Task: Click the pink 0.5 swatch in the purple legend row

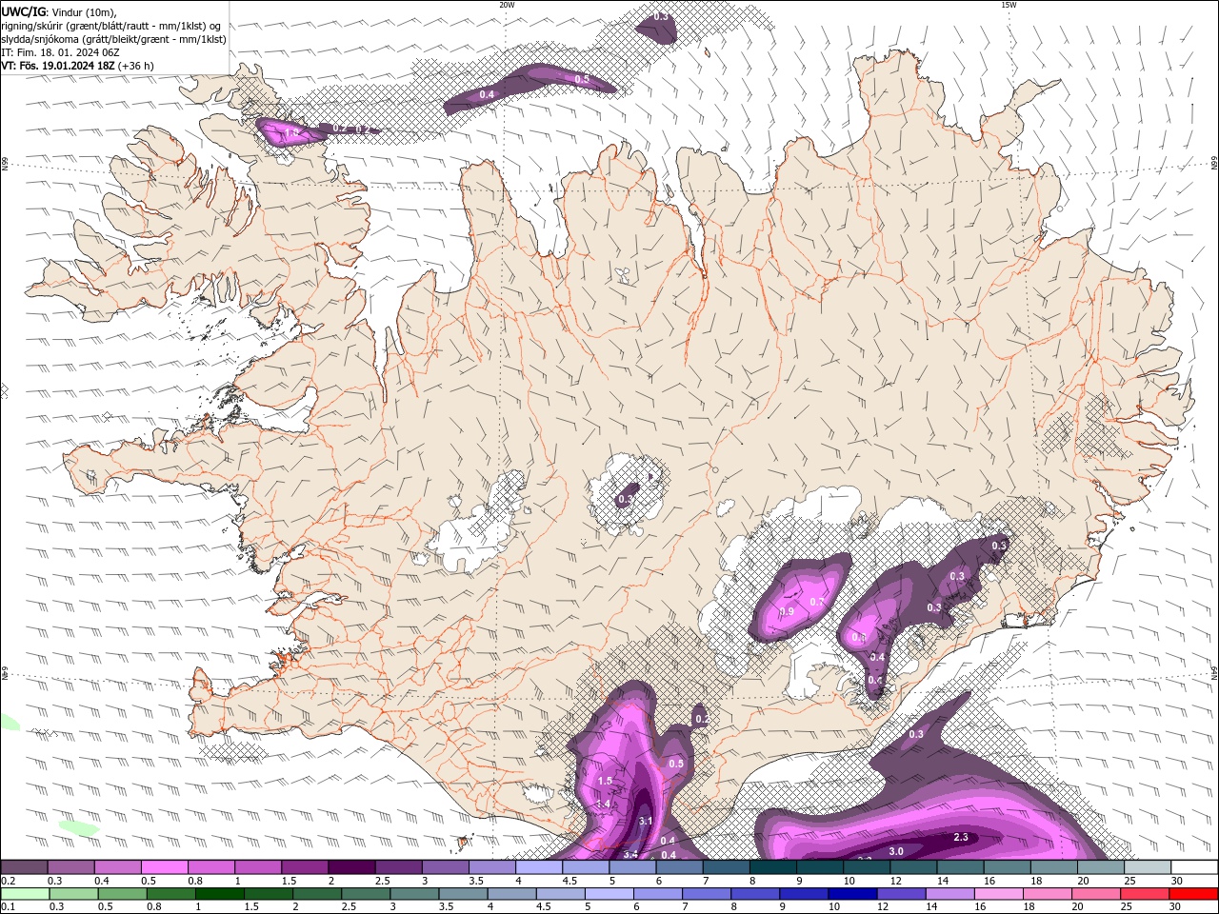Action: (164, 867)
